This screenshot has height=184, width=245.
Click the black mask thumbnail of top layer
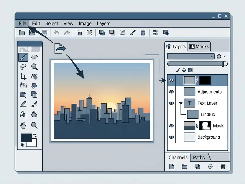(205, 80)
